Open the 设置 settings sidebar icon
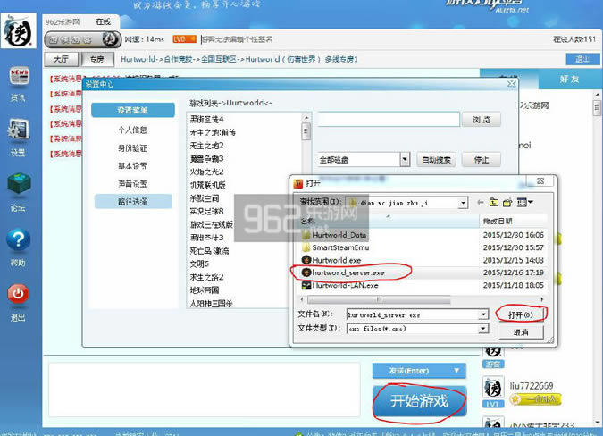Viewport: 603px width, 436px height. (18, 132)
